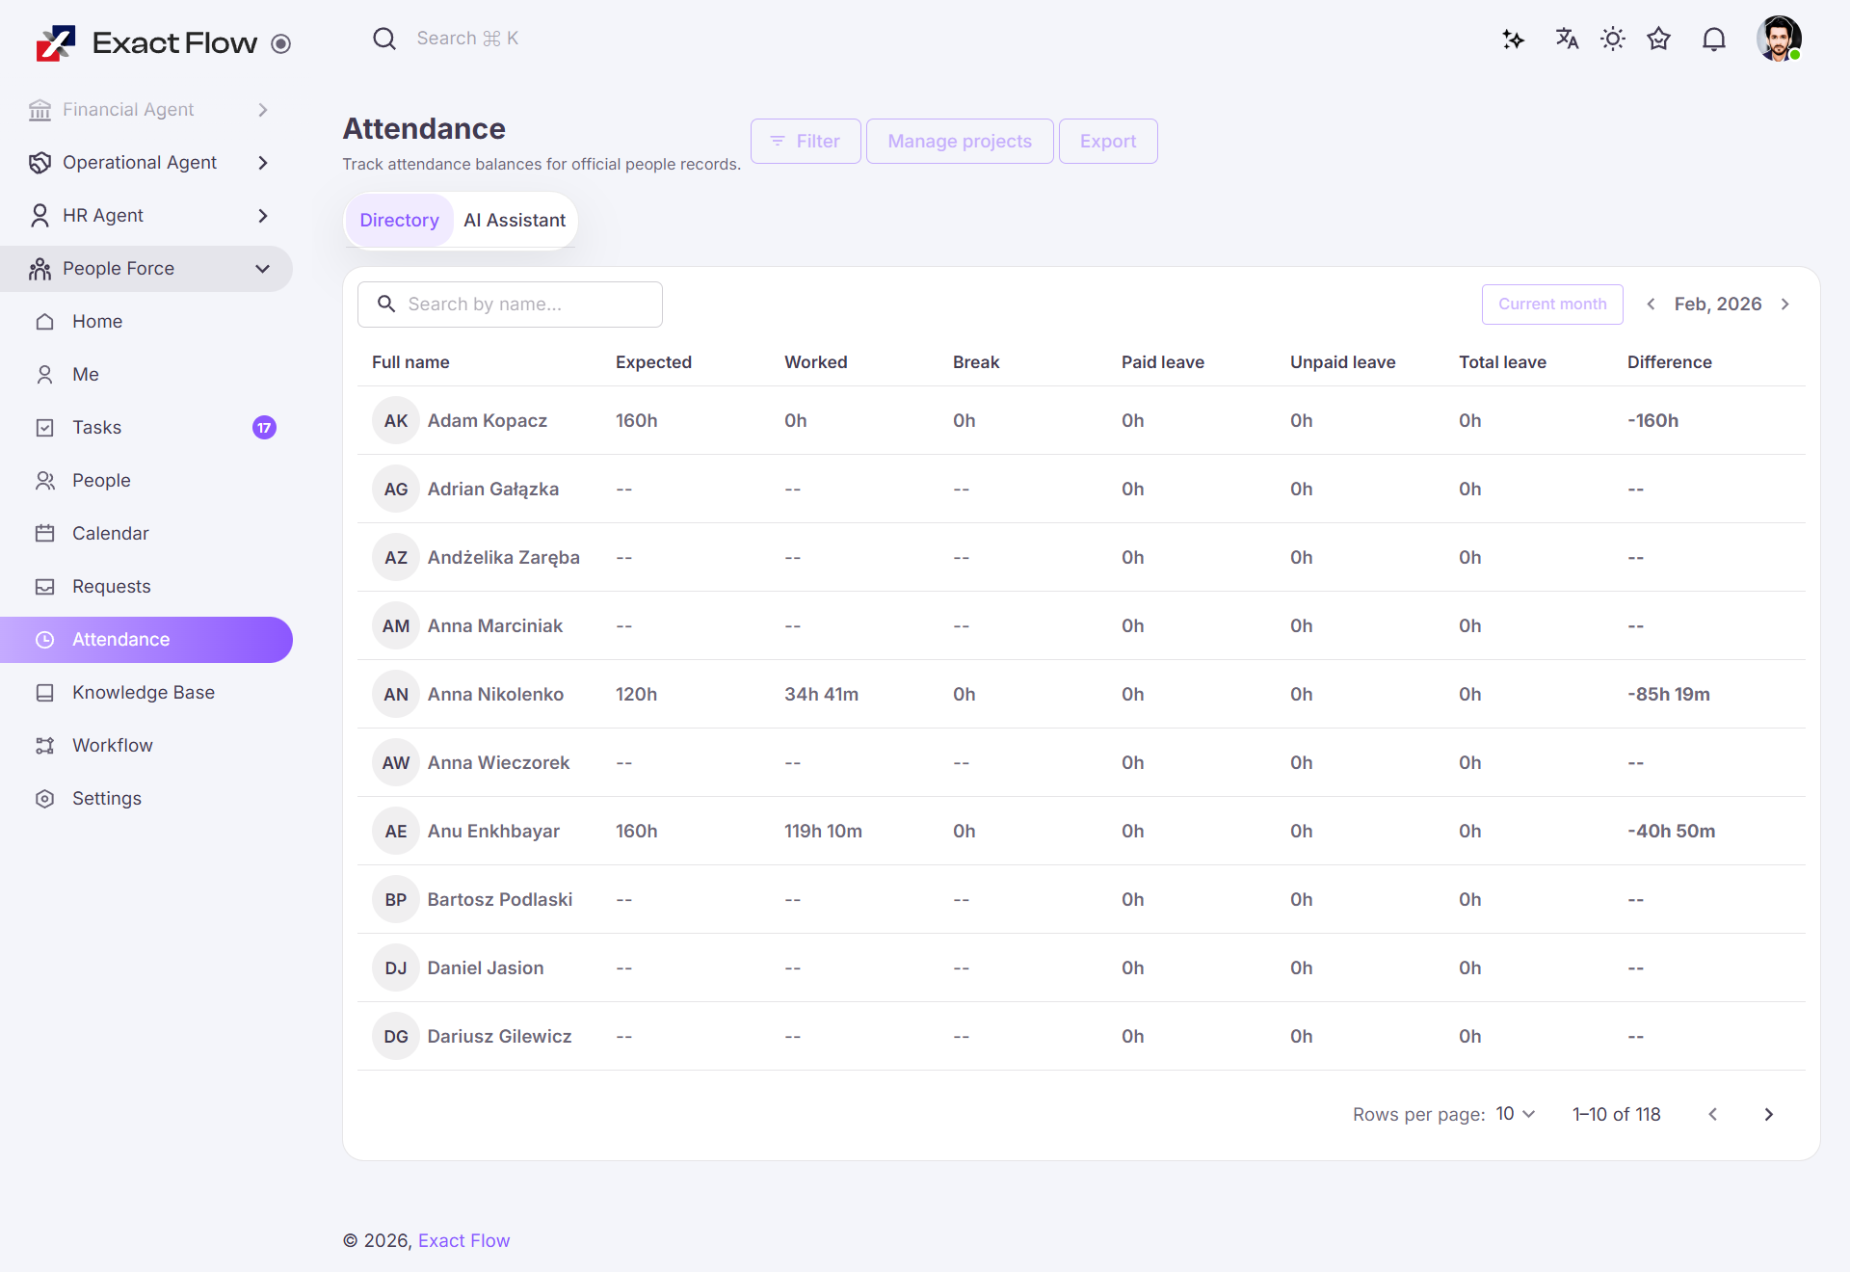Toggle light/dark theme sun icon
The width and height of the screenshot is (1850, 1272).
(x=1613, y=40)
